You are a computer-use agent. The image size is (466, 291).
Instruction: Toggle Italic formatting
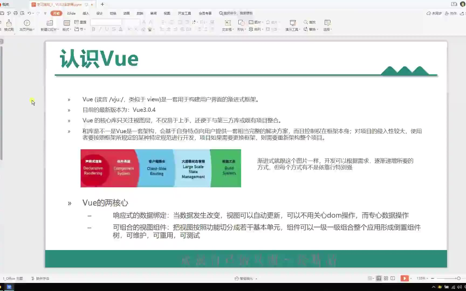(100, 29)
